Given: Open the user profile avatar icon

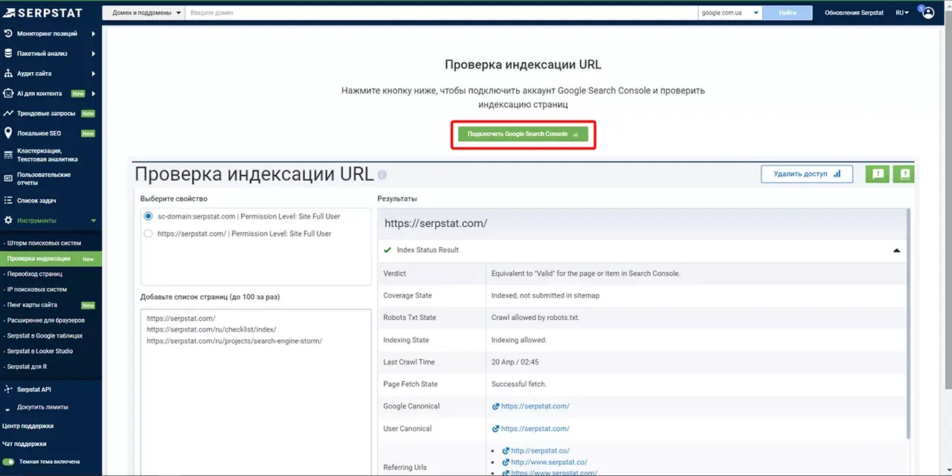Looking at the screenshot, I should click(928, 13).
